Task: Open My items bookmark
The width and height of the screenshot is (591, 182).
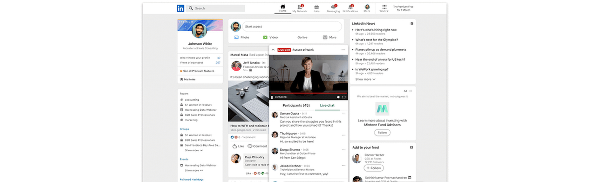Action: [188, 79]
